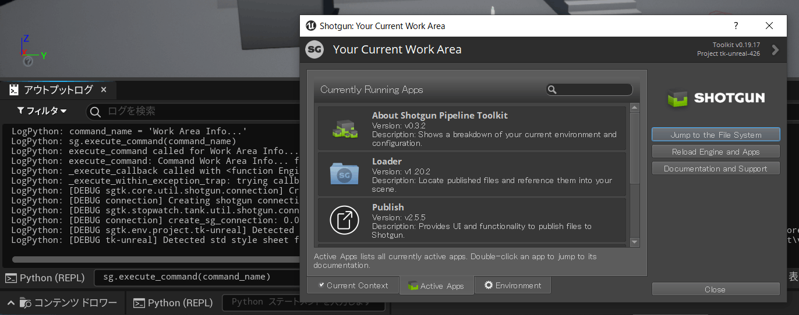Select the アウトプットログ tab

[x=58, y=90]
